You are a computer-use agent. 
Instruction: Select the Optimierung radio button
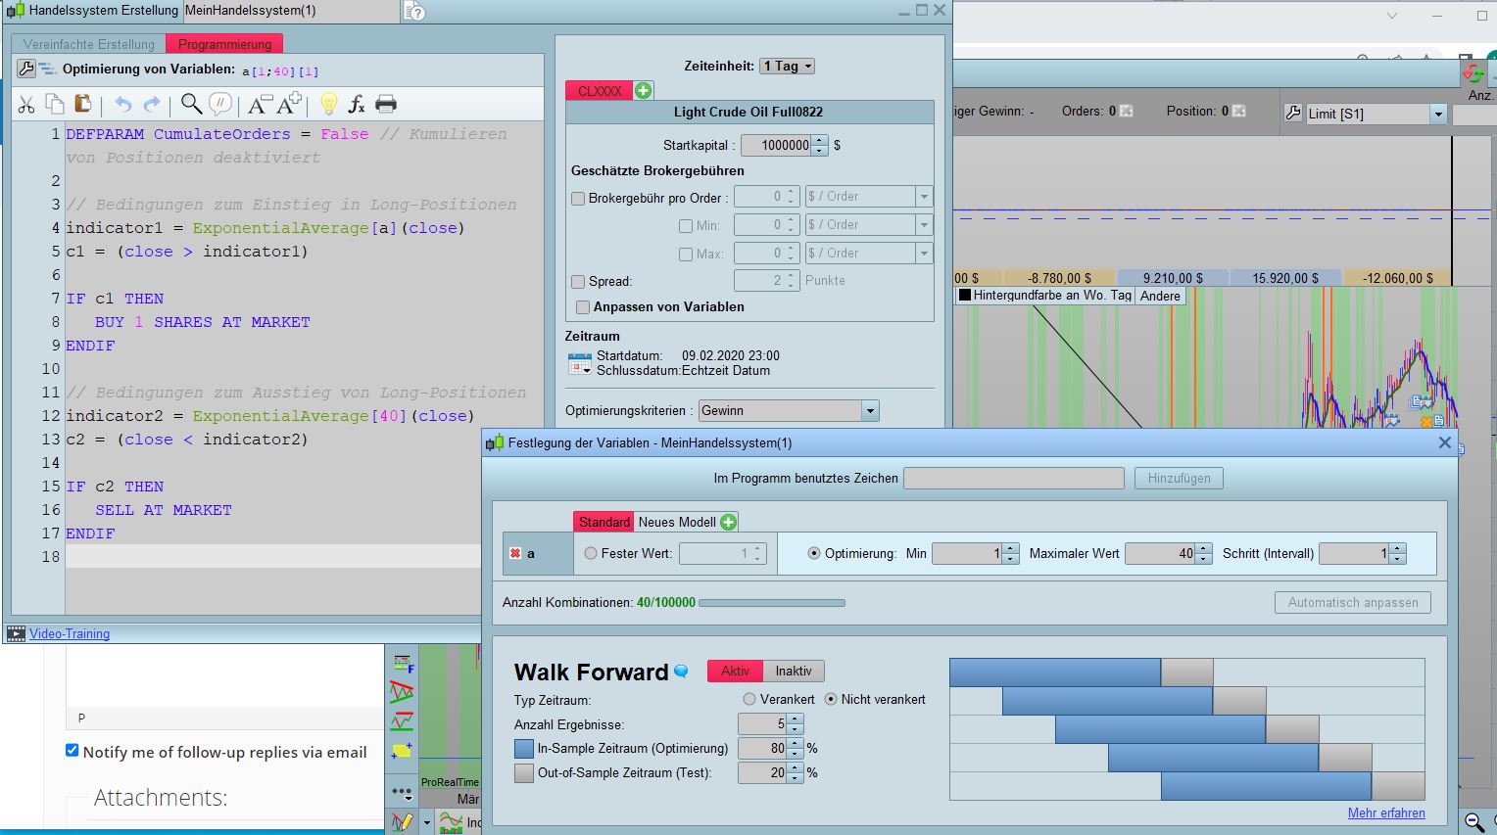pos(814,553)
